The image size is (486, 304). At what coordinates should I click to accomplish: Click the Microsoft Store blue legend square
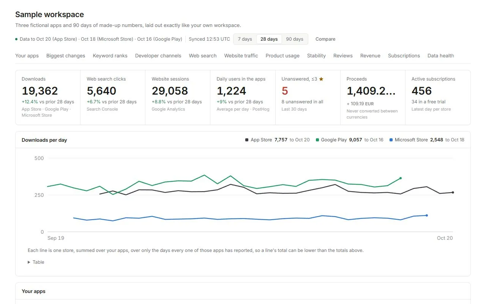tap(391, 140)
